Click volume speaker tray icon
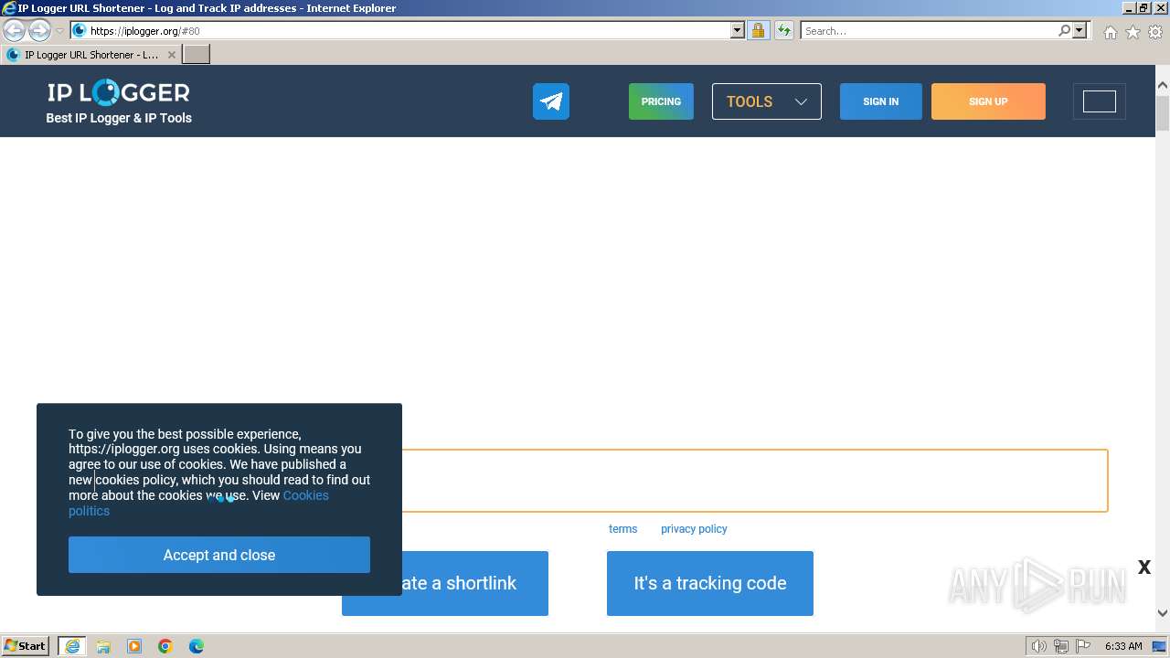 (x=1038, y=646)
